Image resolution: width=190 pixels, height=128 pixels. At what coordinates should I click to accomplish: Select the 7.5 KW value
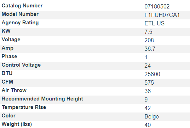pos(148,32)
